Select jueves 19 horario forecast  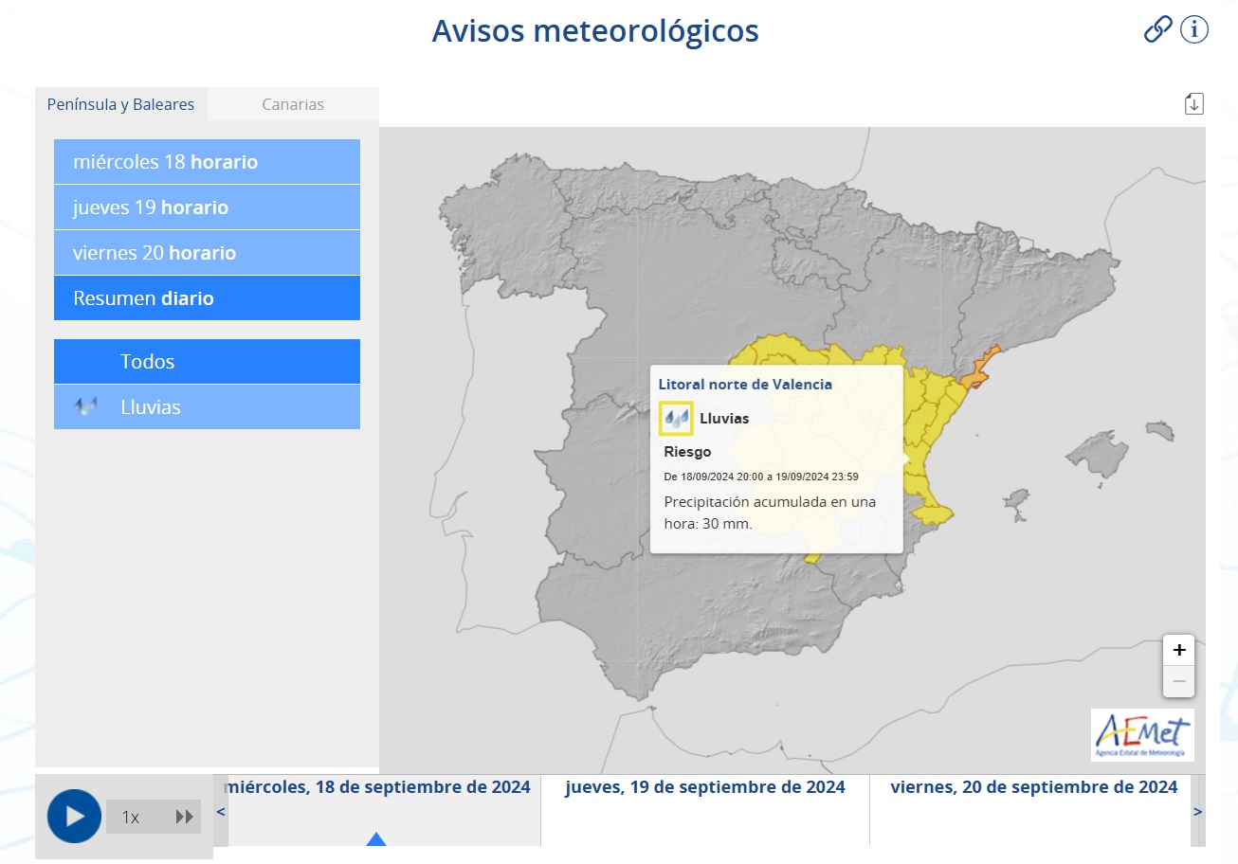(207, 207)
